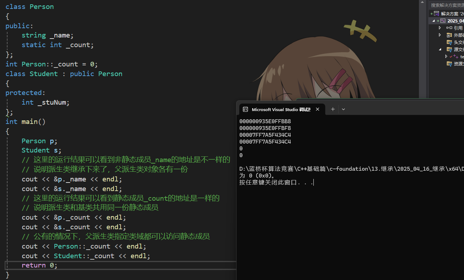Click console output 000000935E0FFBB8
The image size is (464, 280).
coord(265,121)
